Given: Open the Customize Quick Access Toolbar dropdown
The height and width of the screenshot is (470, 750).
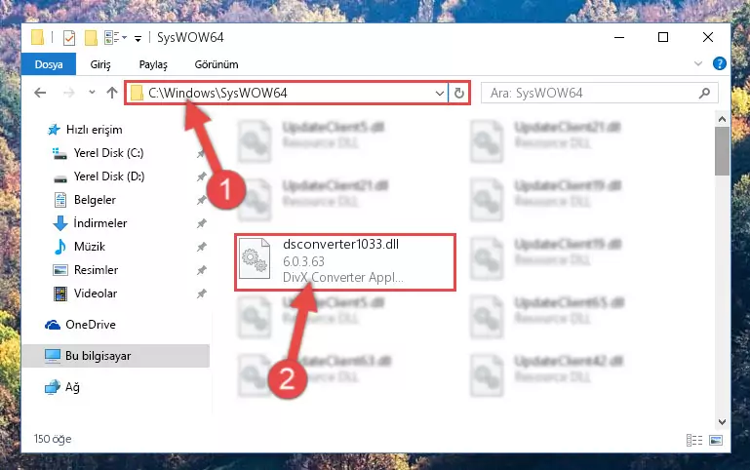Looking at the screenshot, I should [x=138, y=39].
